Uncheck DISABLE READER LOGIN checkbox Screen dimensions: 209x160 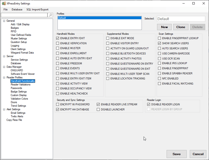(x=149, y=104)
